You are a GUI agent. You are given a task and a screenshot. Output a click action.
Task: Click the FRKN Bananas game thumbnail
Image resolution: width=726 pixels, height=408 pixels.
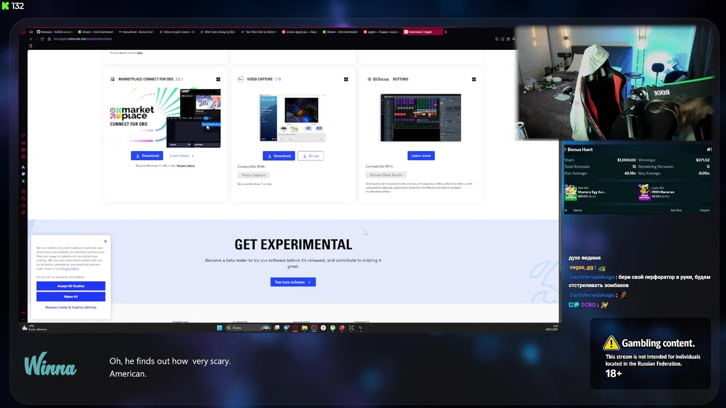click(x=644, y=193)
